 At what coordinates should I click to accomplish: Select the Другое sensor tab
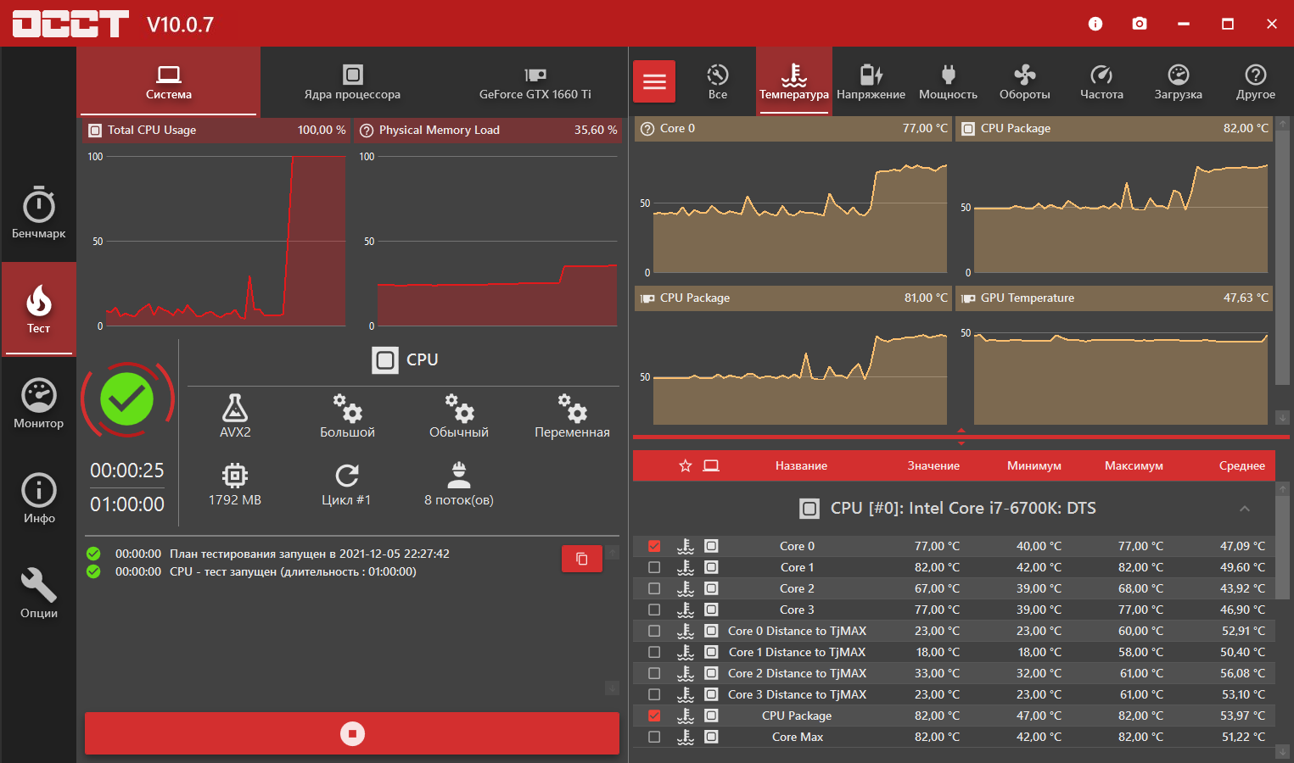click(x=1255, y=81)
